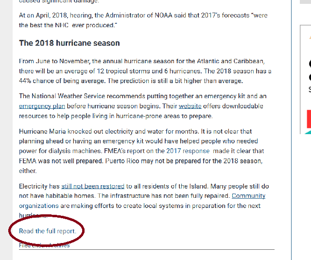Open the "emergency plan" link
The height and width of the screenshot is (260, 311).
42,106
